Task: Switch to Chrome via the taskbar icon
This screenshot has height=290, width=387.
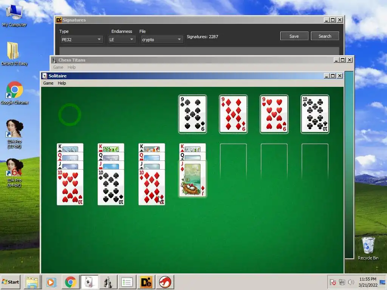Action: click(x=70, y=282)
